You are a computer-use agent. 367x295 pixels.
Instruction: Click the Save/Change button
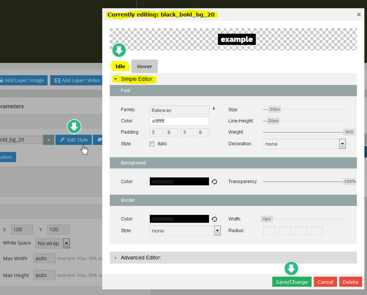pos(292,282)
